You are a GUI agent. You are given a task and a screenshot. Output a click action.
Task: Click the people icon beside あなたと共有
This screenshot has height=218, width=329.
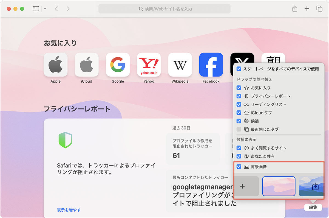[246, 156]
